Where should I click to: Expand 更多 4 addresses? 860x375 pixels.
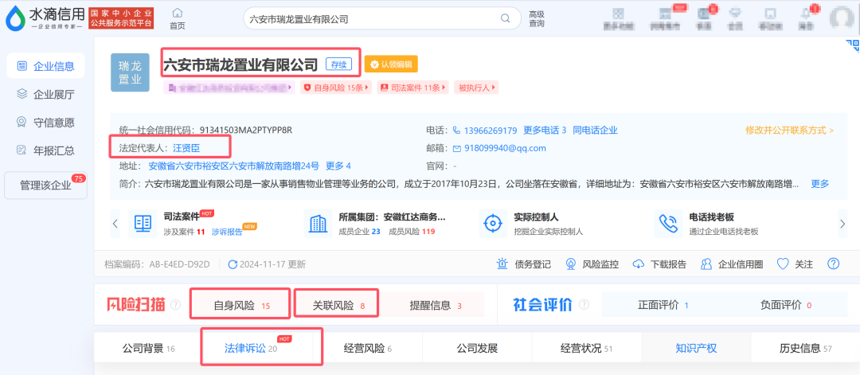tap(338, 166)
